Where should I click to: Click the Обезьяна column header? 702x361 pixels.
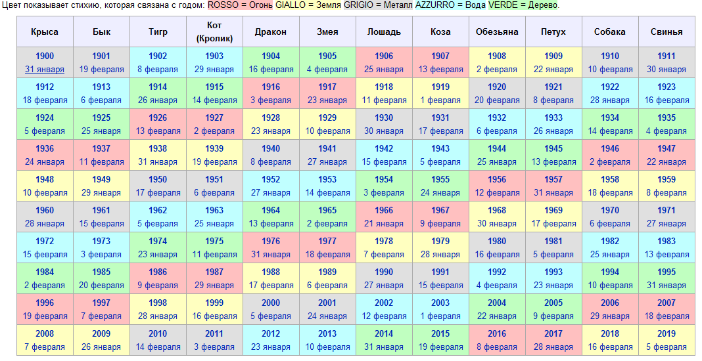click(x=497, y=32)
